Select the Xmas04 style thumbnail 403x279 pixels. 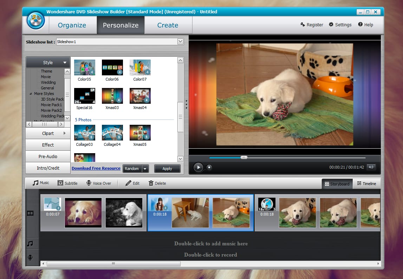[x=140, y=96]
